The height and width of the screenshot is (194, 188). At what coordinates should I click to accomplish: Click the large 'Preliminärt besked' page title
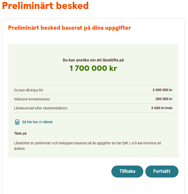(45, 5)
